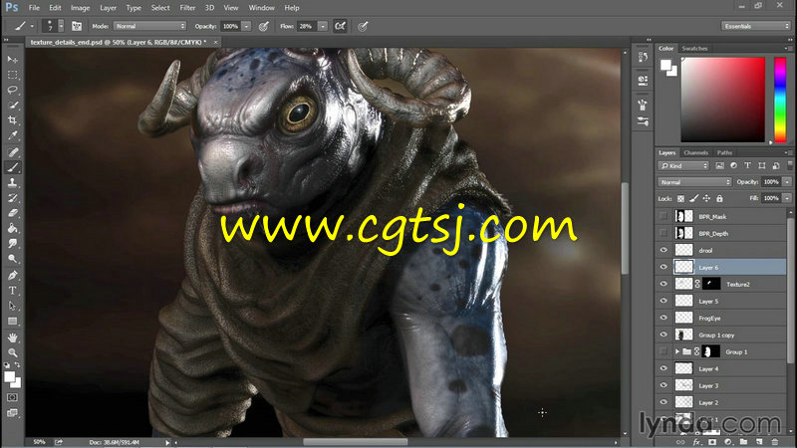Select the Move tool

point(12,60)
